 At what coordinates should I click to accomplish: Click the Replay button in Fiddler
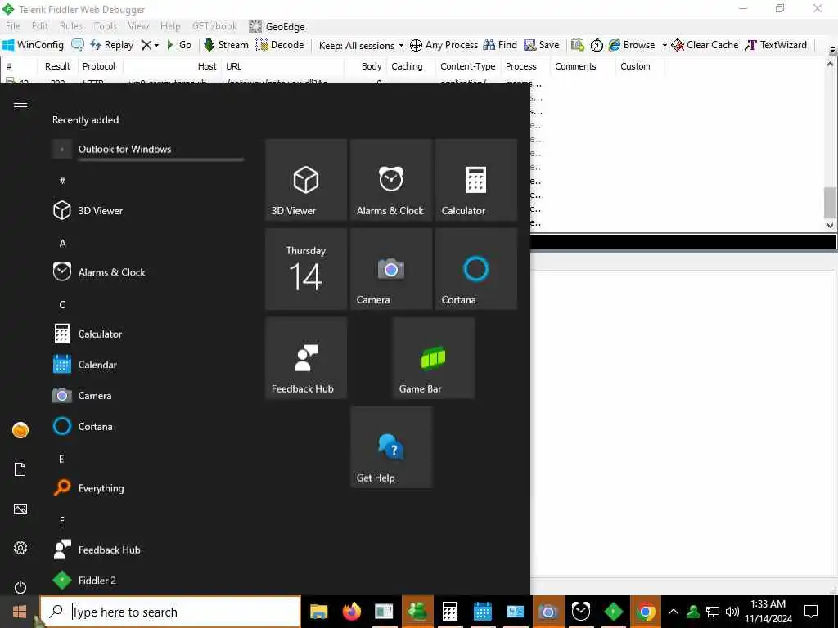112,45
